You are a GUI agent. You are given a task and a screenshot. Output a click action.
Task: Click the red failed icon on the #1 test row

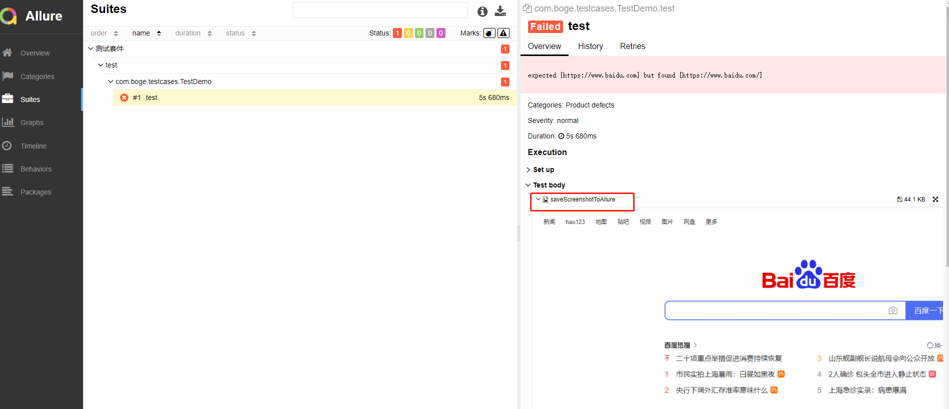[x=124, y=97]
